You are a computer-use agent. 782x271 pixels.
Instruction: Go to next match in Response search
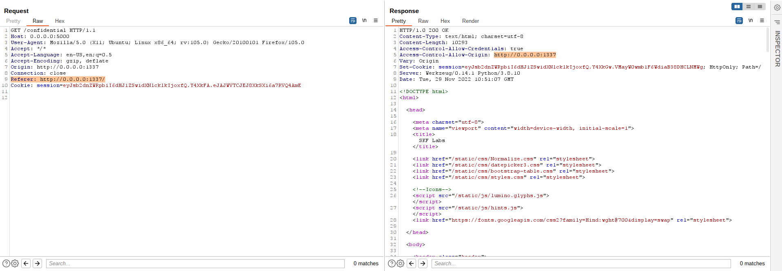tap(423, 263)
